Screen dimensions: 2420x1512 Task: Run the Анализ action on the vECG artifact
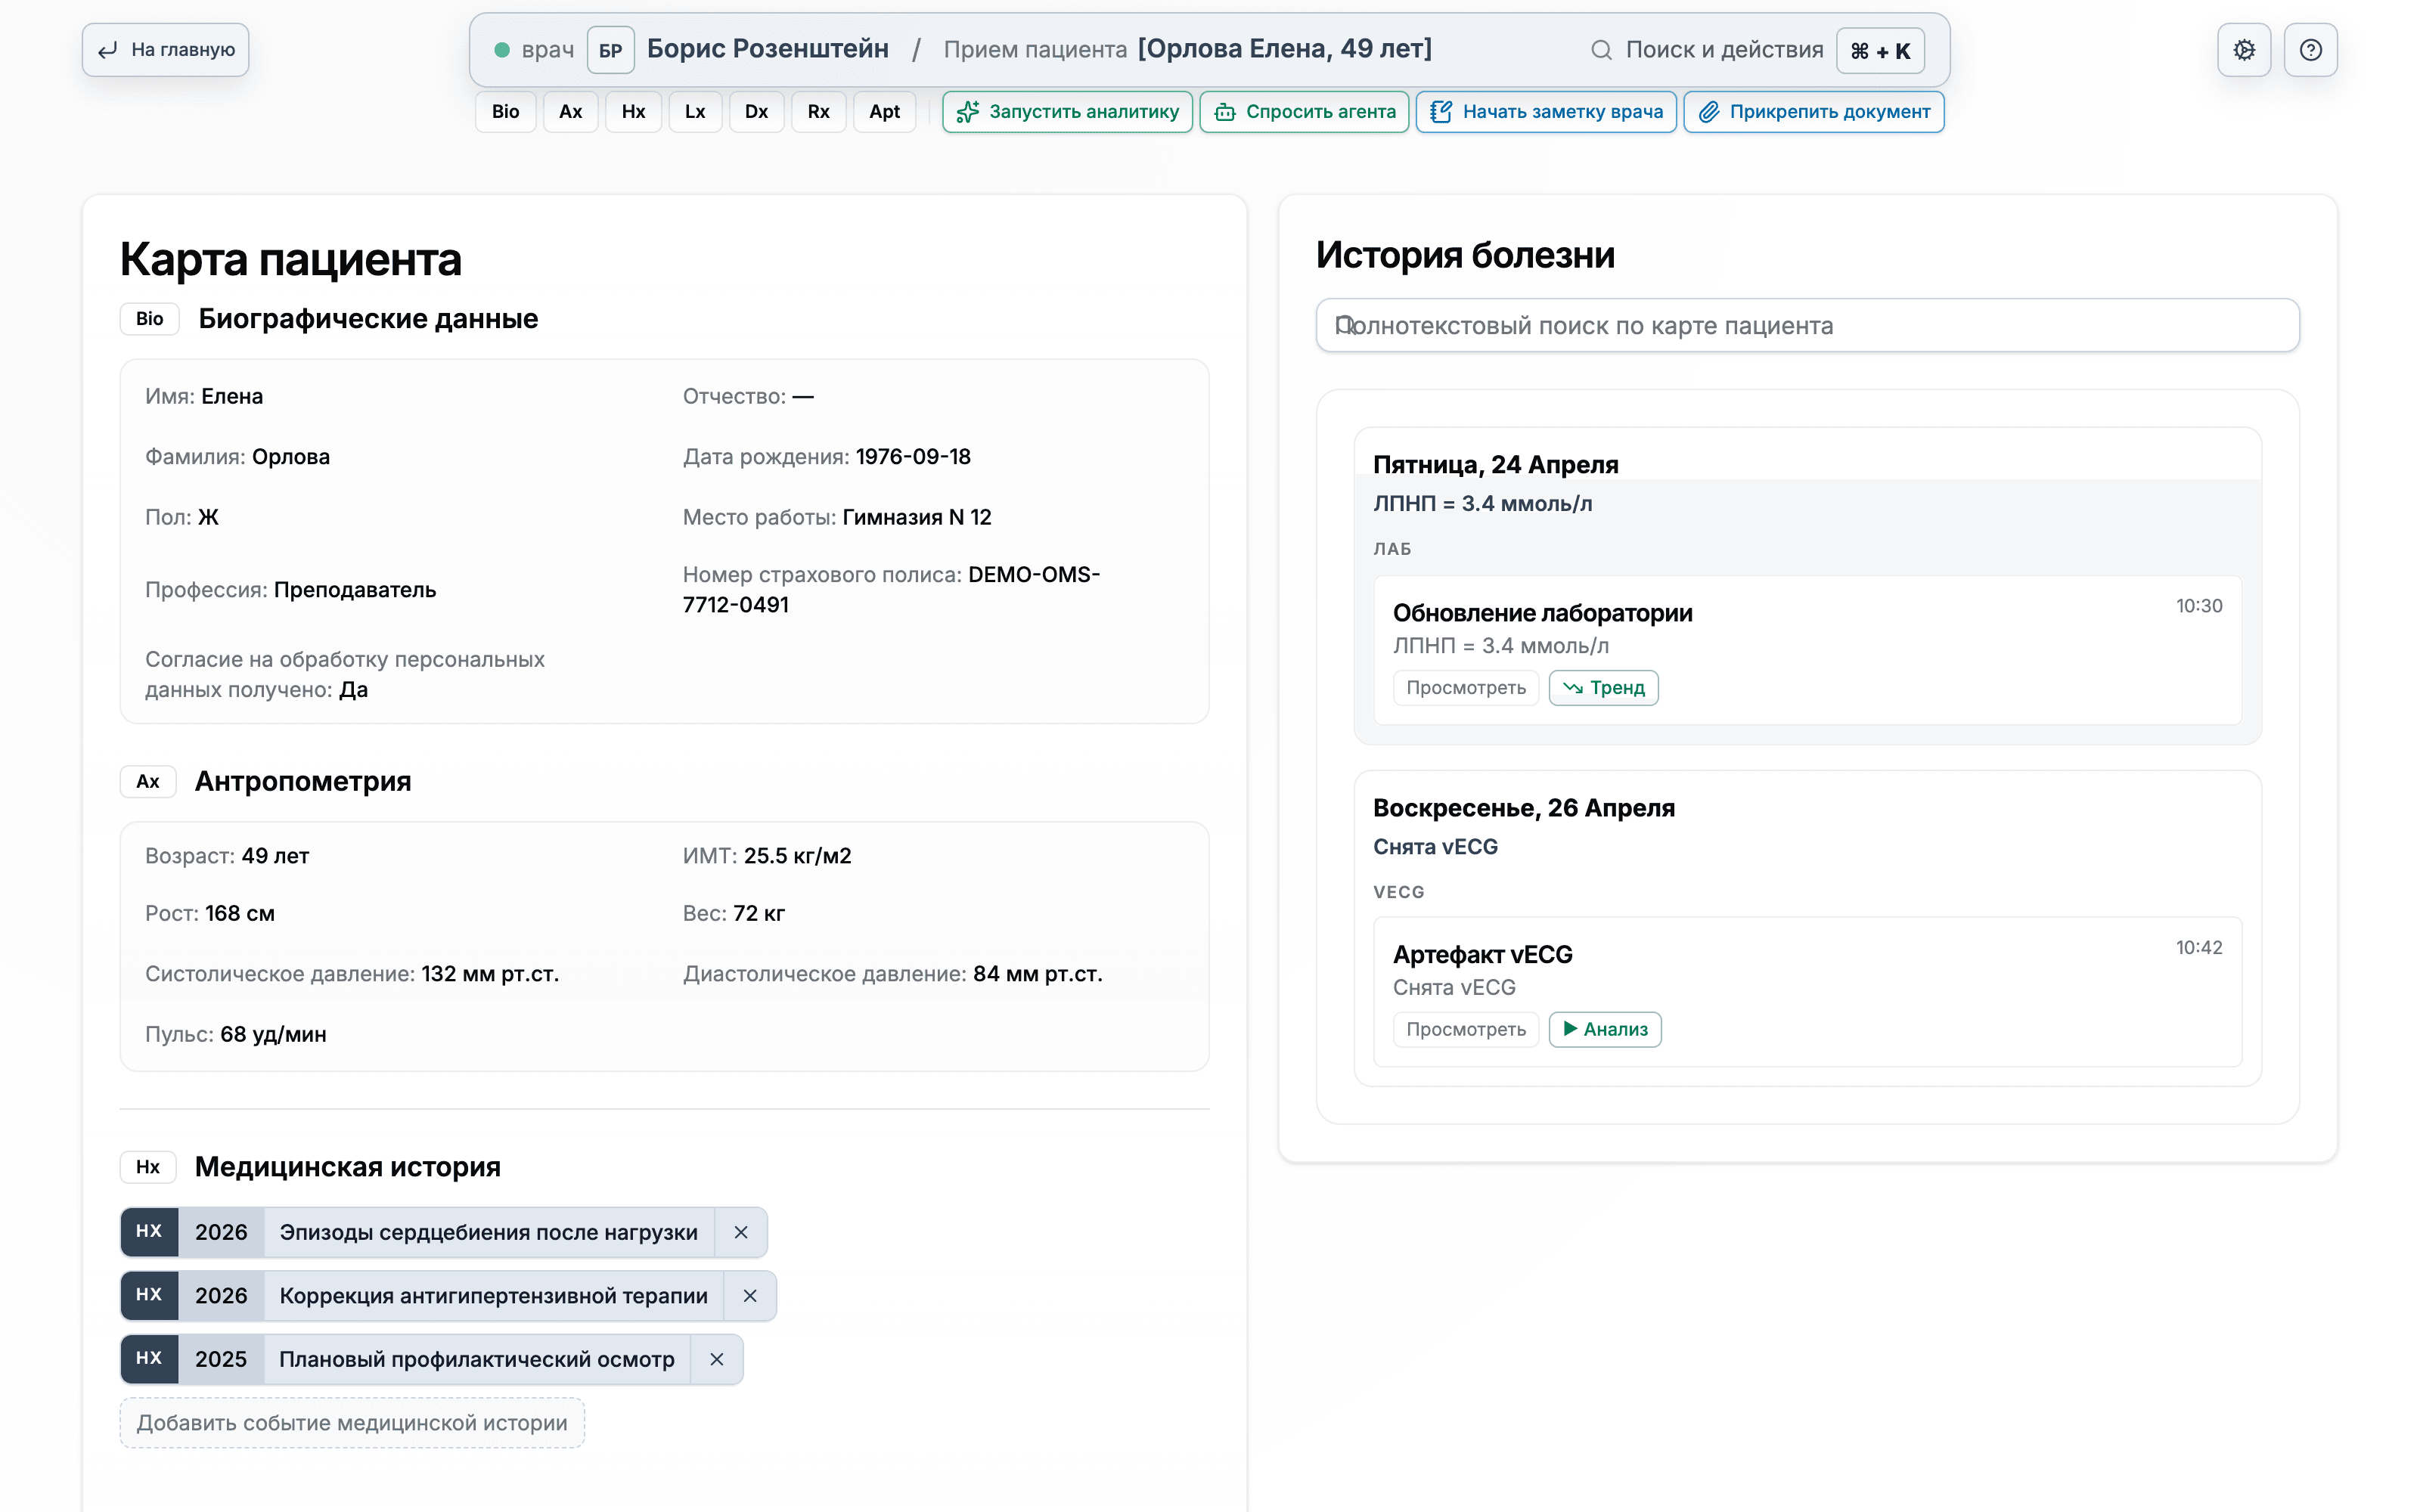1604,1029
